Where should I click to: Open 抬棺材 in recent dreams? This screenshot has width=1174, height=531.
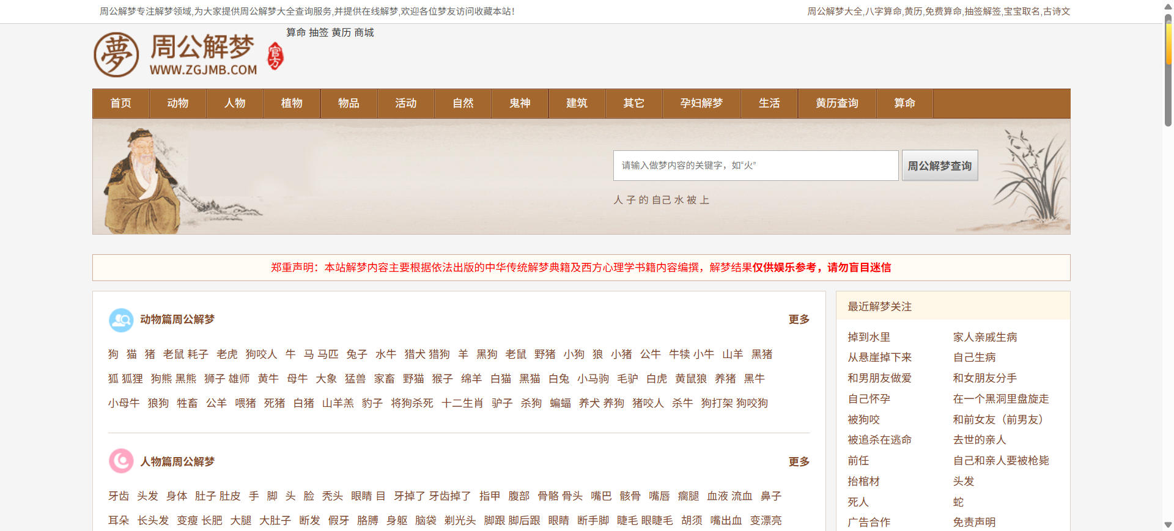tap(863, 482)
